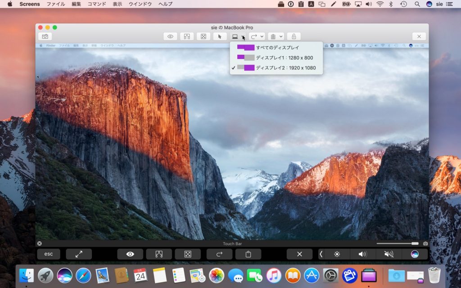The height and width of the screenshot is (288, 461).
Task: Tap the brightness sun icon on Touch Bar
Action: 337,254
